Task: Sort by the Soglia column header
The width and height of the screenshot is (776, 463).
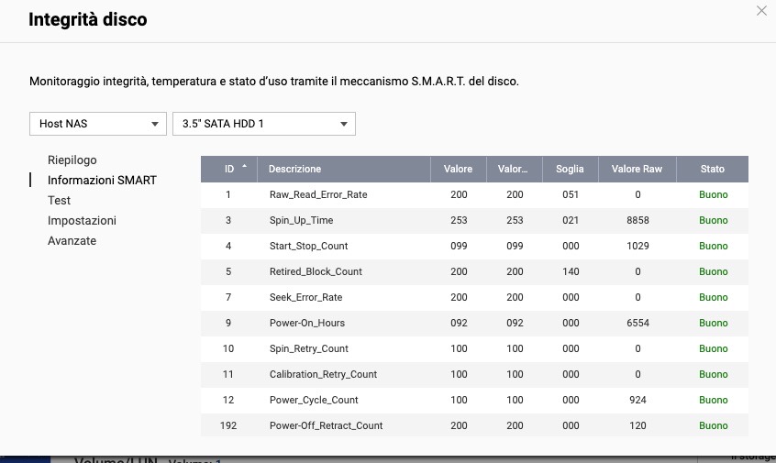Action: coord(569,169)
